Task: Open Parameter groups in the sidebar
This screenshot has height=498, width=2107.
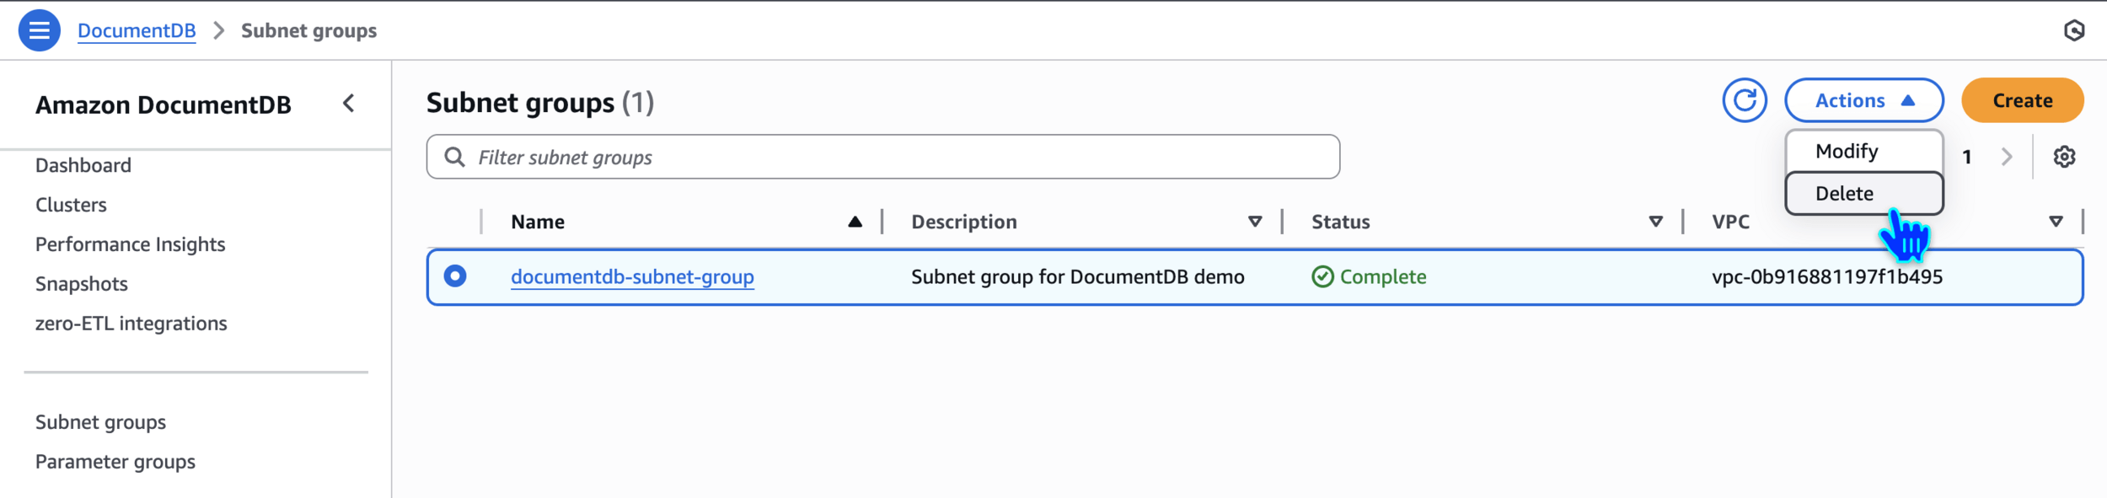Action: [115, 462]
